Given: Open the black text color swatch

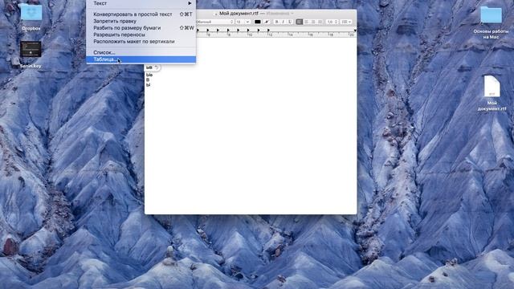Looking at the screenshot, I should click(x=258, y=22).
